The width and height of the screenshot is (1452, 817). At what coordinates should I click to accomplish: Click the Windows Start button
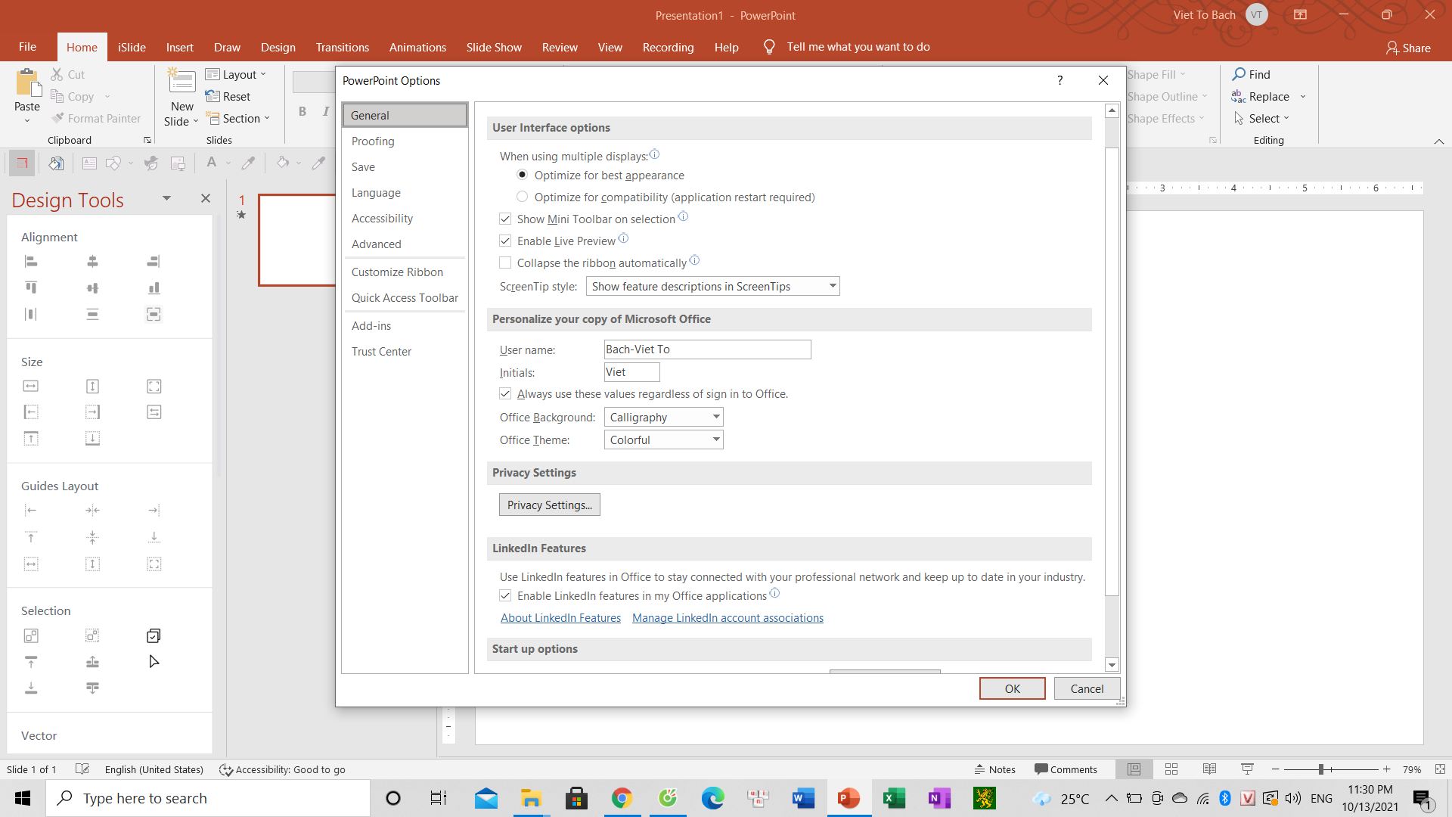23,798
